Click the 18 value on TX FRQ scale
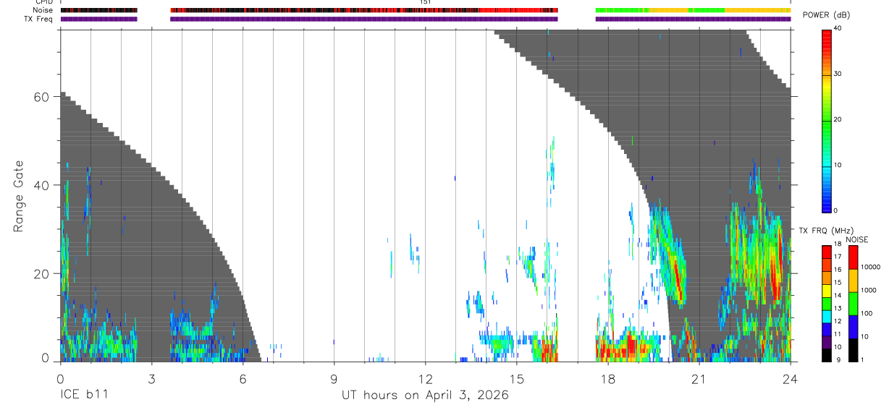Image resolution: width=889 pixels, height=410 pixels. pyautogui.click(x=838, y=245)
